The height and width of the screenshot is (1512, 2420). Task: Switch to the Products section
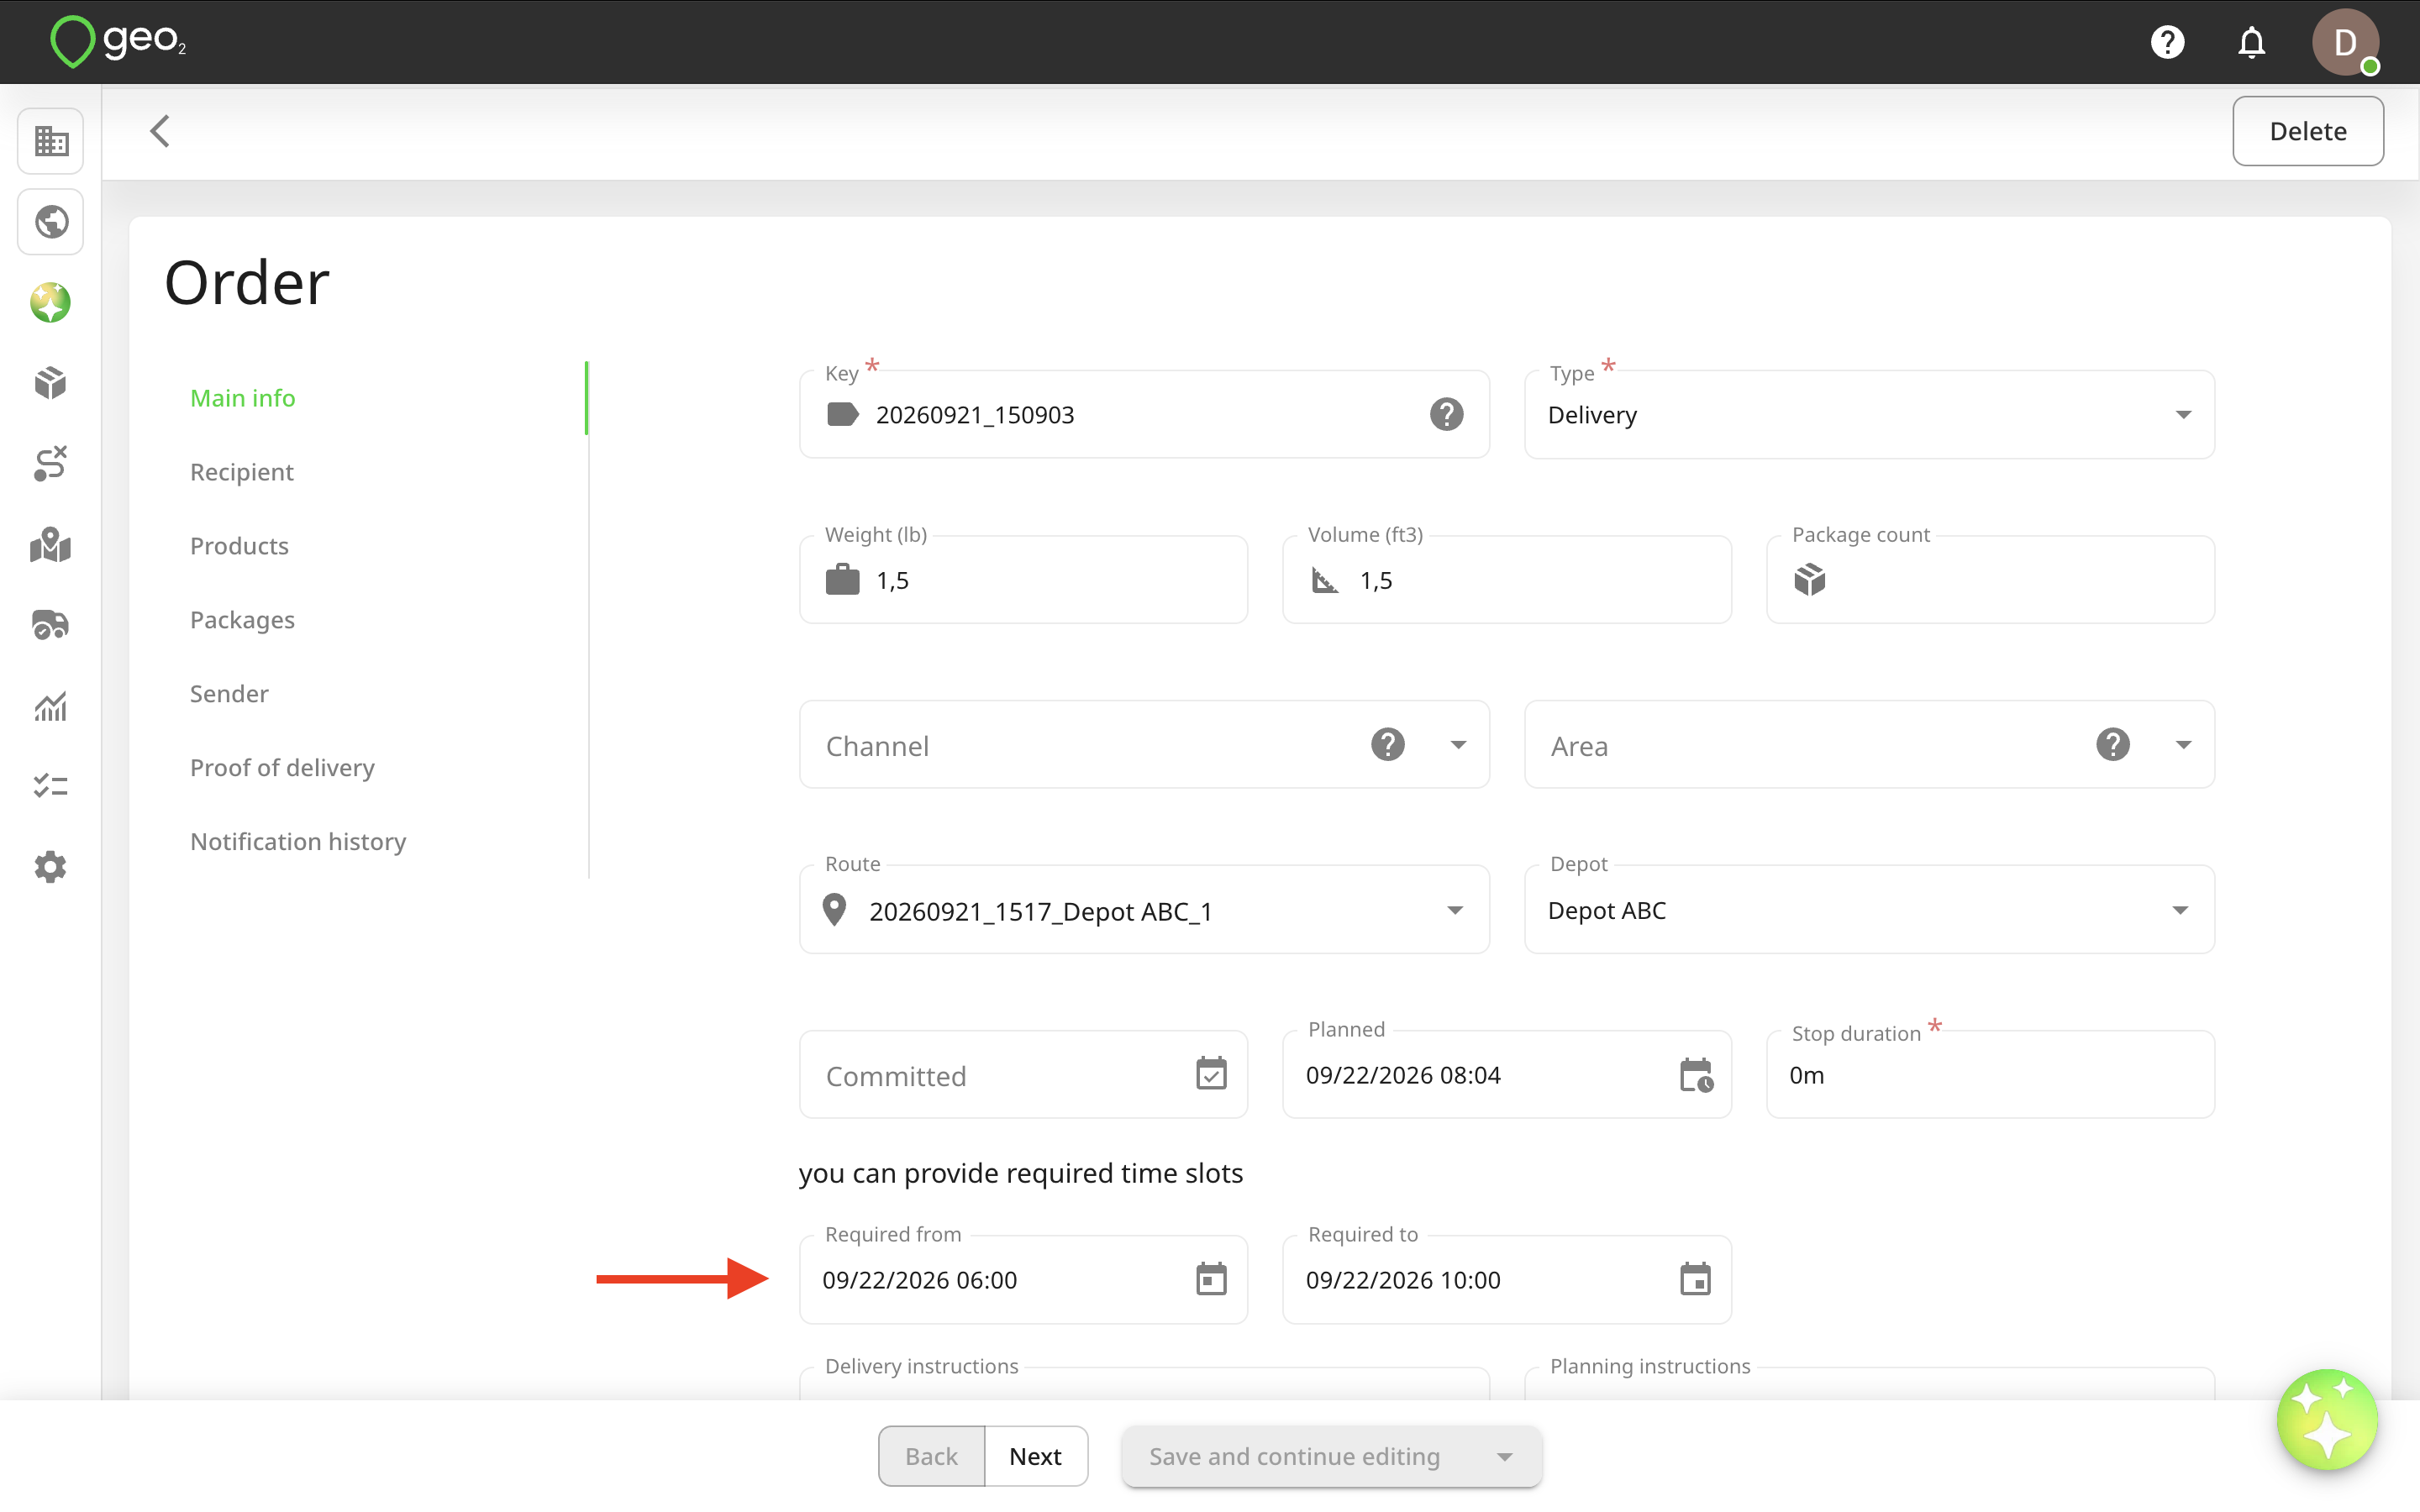tap(239, 546)
